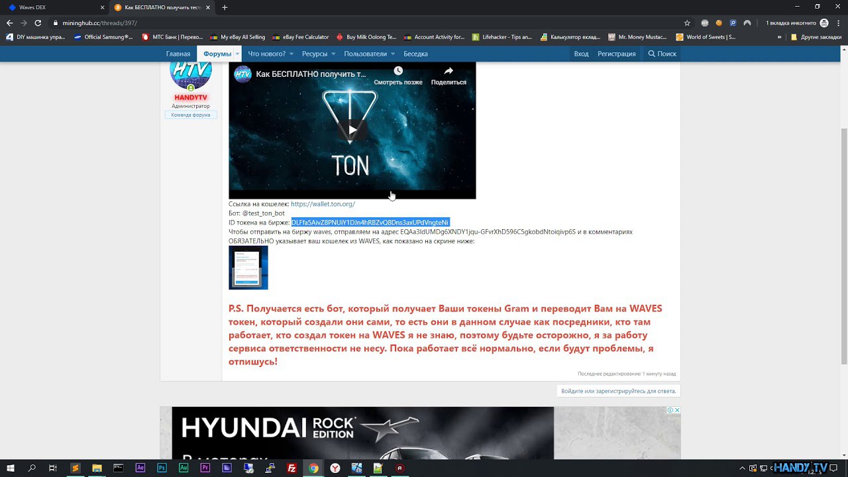Open the eBay Fee Calculator bookmark

(x=300, y=37)
